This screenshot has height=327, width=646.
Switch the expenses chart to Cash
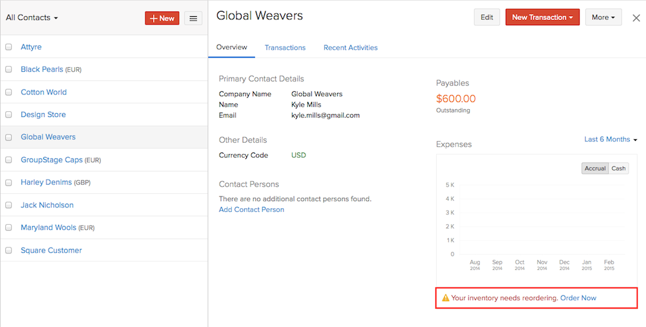click(618, 168)
